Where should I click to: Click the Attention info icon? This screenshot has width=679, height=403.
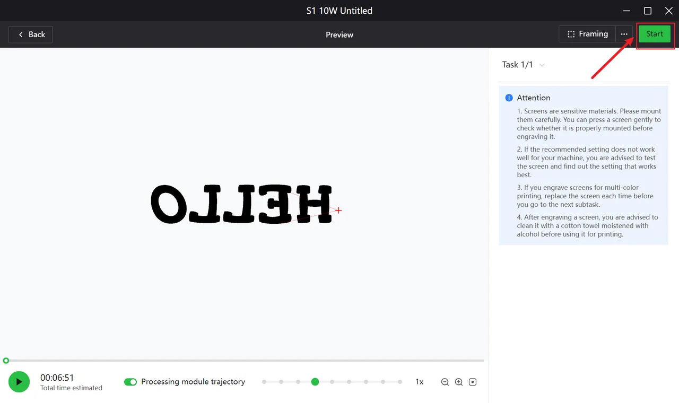tap(509, 98)
